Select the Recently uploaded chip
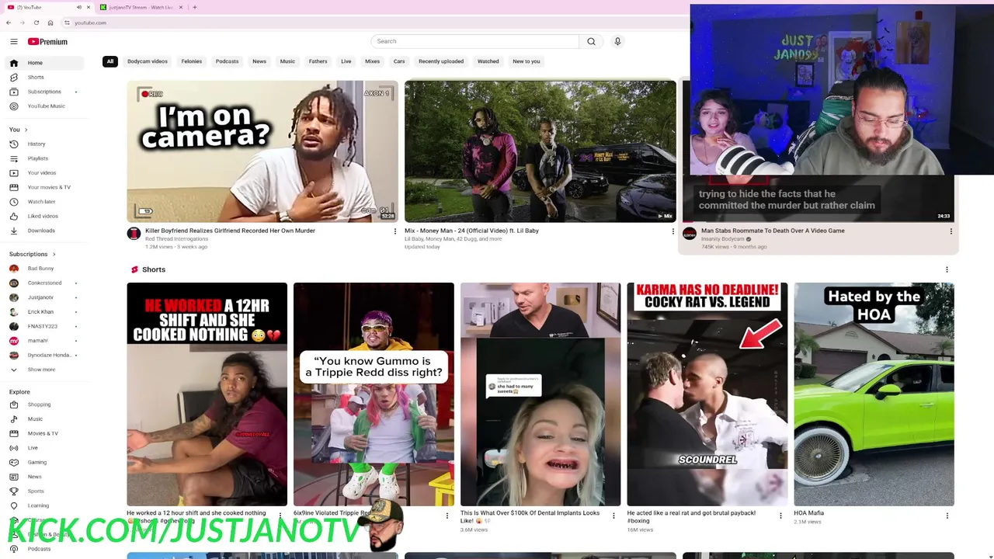Screen dimensions: 994x559 pos(441,61)
